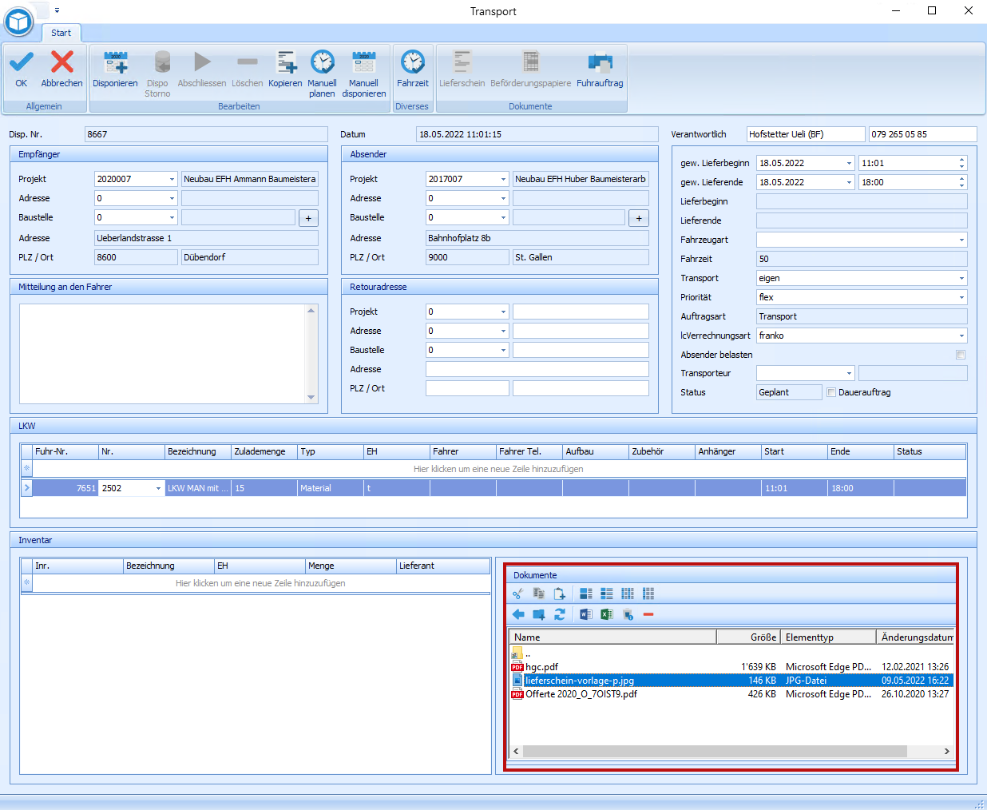Screen dimensions: 987x810
Task: Click Manuell disponieren calendar icon
Action: tap(363, 73)
